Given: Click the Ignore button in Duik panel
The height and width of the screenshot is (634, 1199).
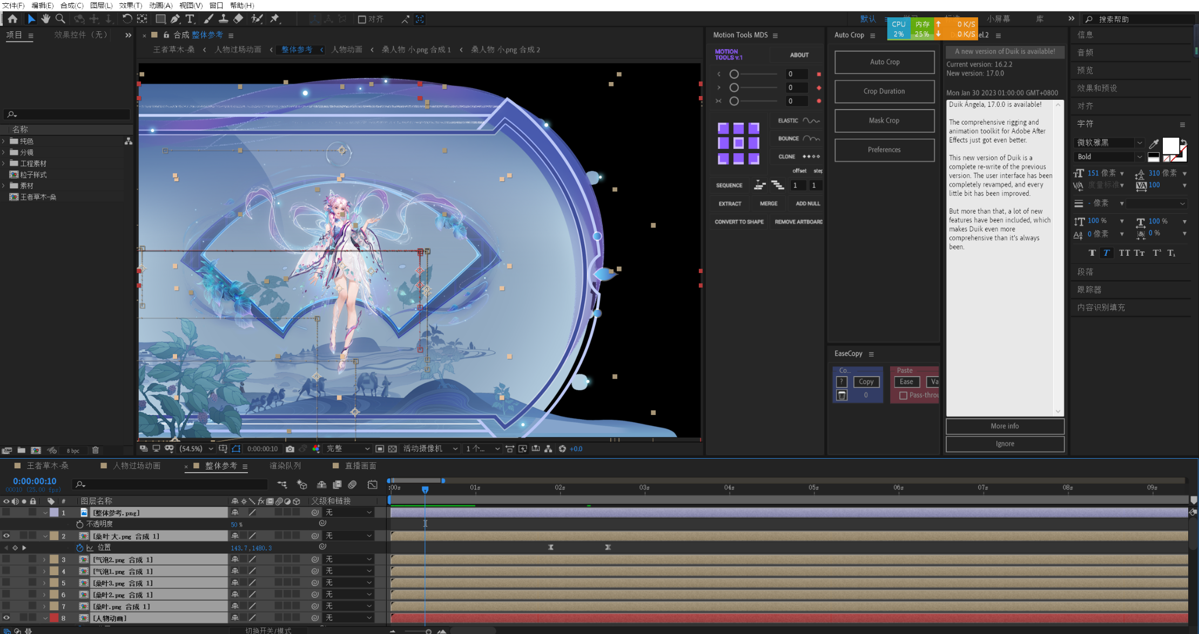Looking at the screenshot, I should pos(1005,444).
